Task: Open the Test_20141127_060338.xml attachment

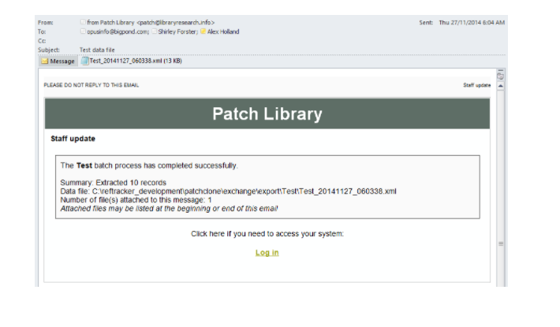Action: [x=132, y=61]
